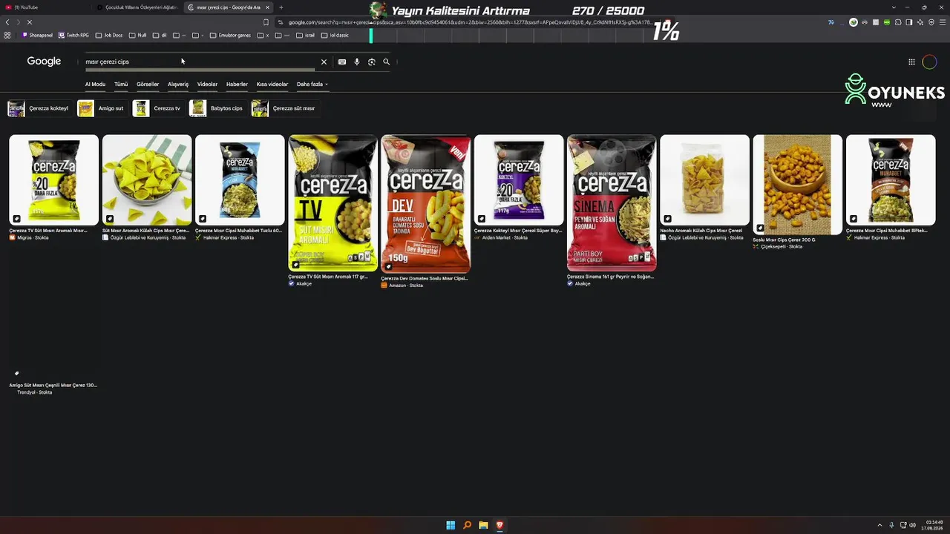Focus the Google search input field

coord(200,62)
